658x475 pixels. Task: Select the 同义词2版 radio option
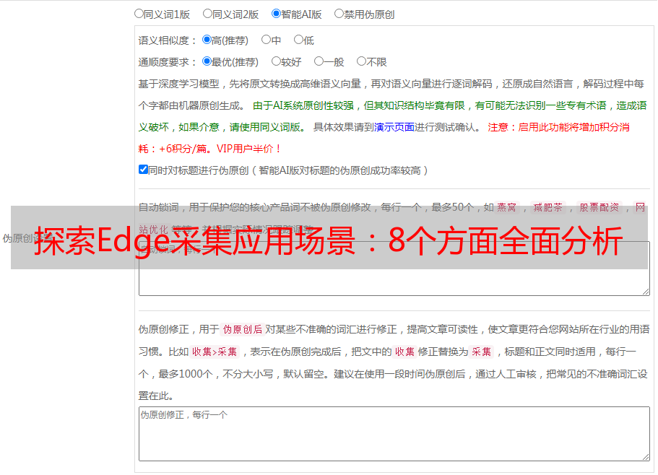(207, 14)
